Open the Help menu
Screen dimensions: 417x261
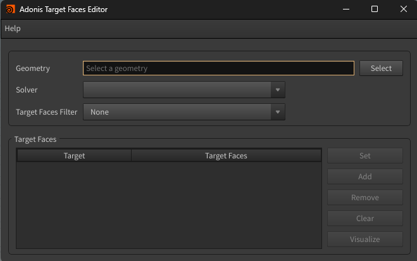coord(13,29)
